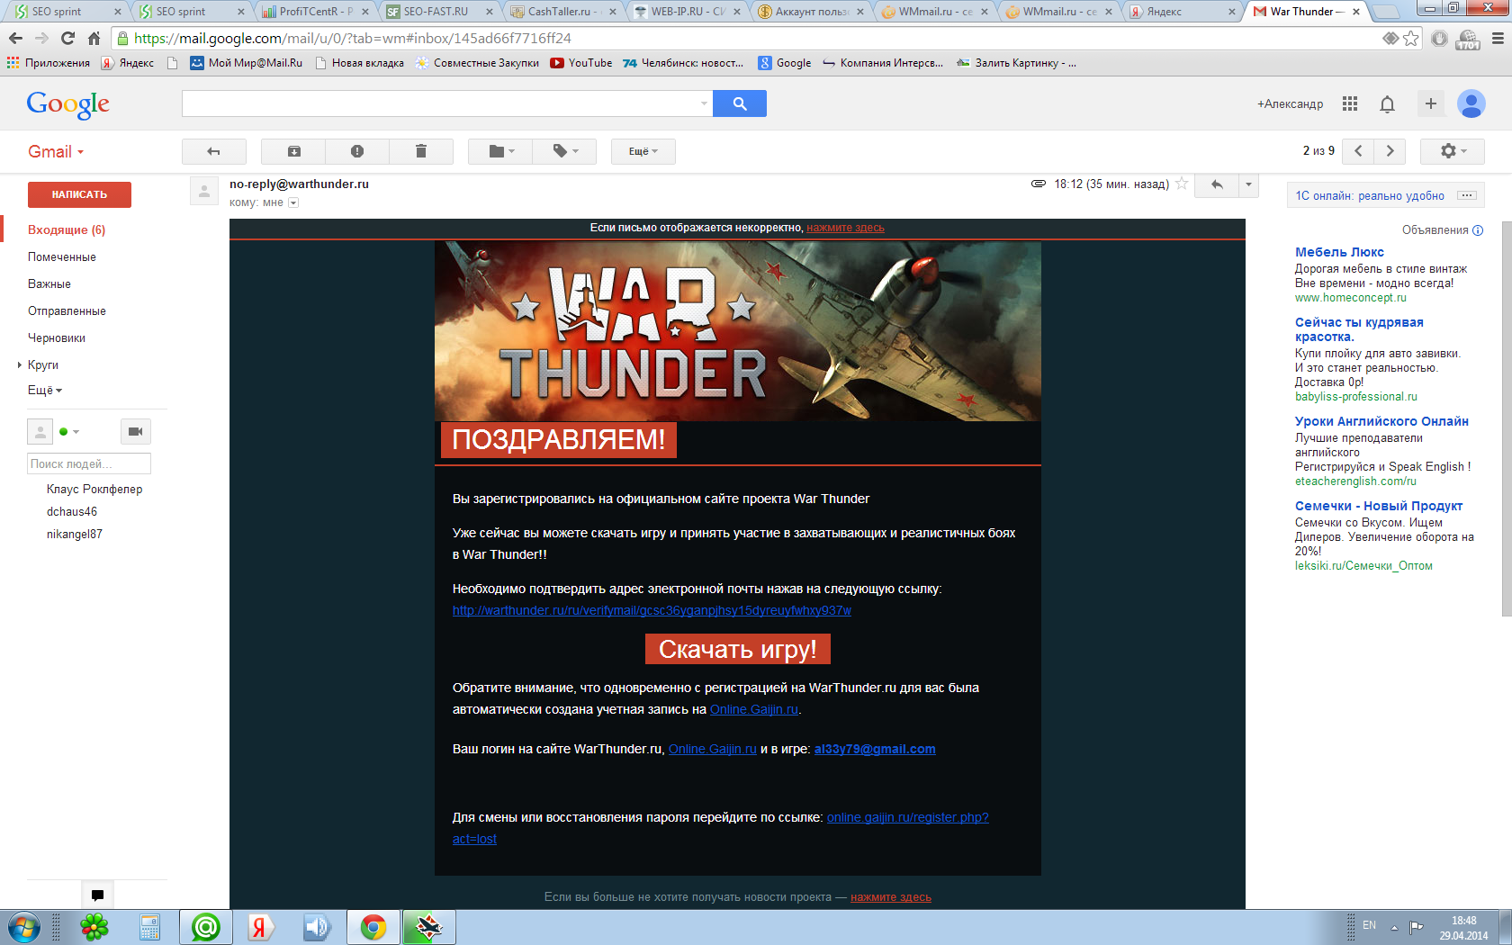Click the unsubscribe нажмите здесь link at bottom
This screenshot has width=1512, height=945.
tap(891, 897)
